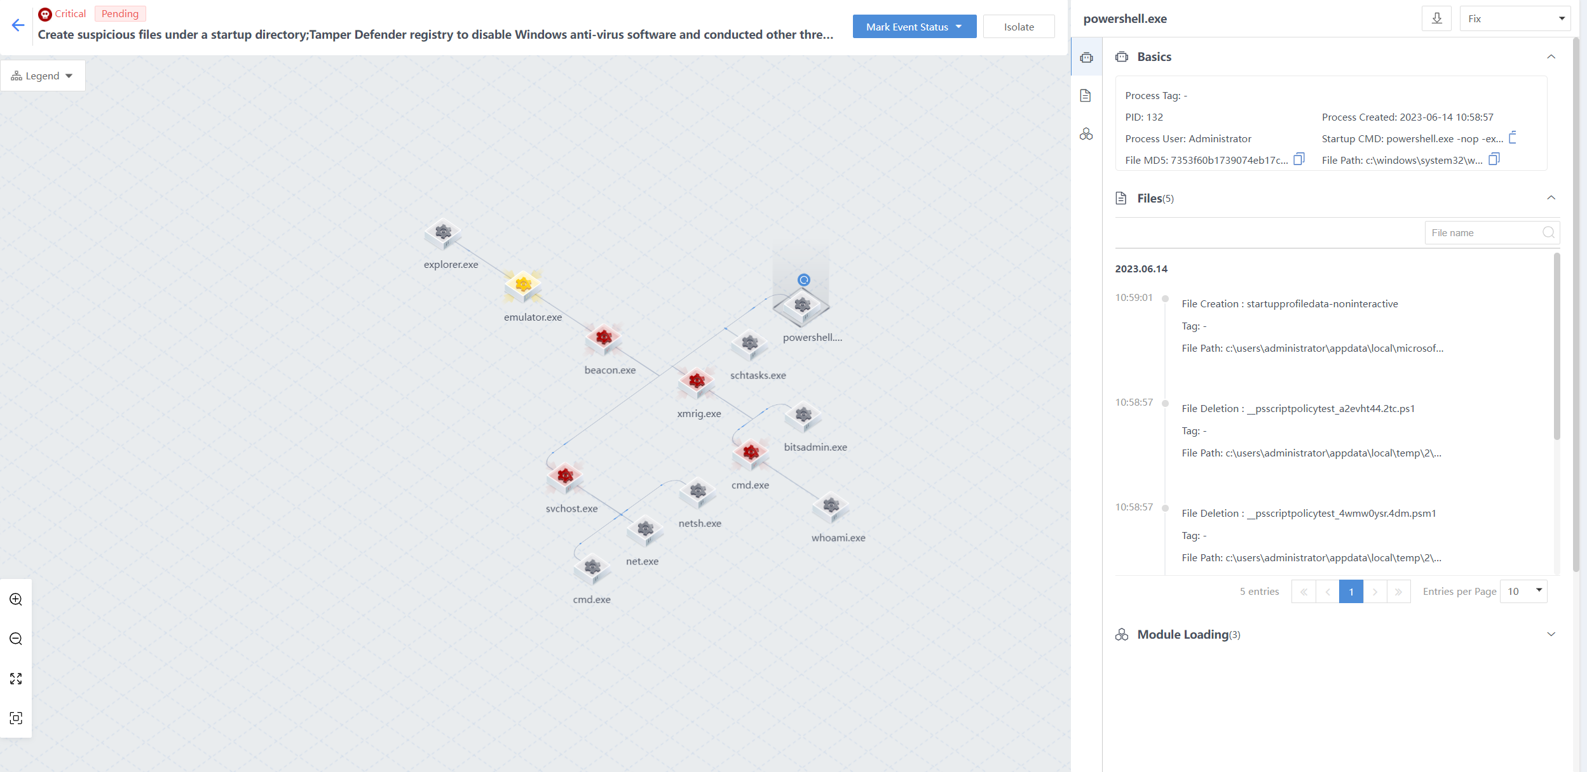Open Entries per Page selector

pos(1523,591)
